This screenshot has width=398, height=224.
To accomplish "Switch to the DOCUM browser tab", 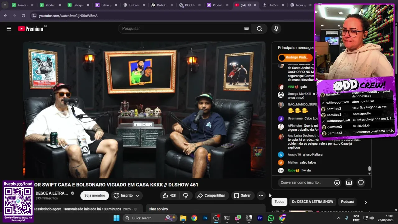I will pos(190,5).
